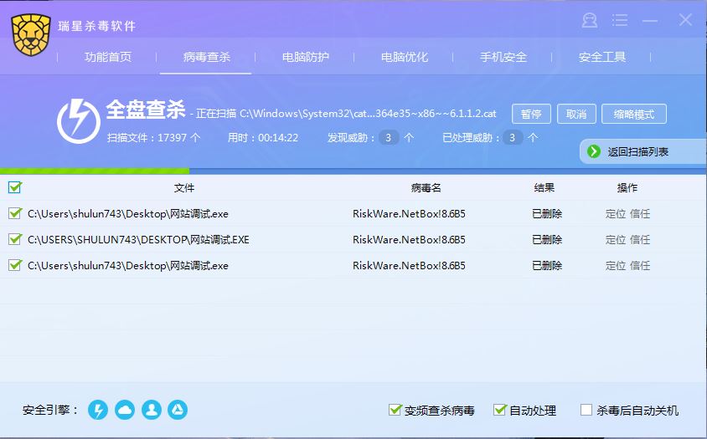Image resolution: width=707 pixels, height=439 pixels.
Task: Open the 电脑防护 tab
Action: (305, 57)
